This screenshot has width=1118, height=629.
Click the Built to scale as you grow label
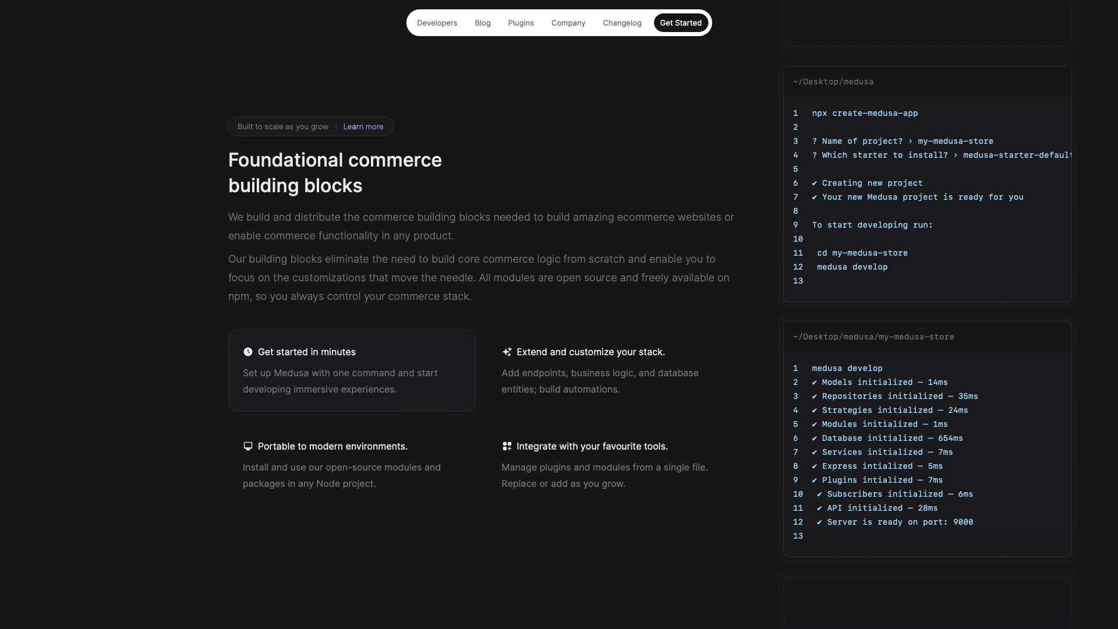[283, 126]
